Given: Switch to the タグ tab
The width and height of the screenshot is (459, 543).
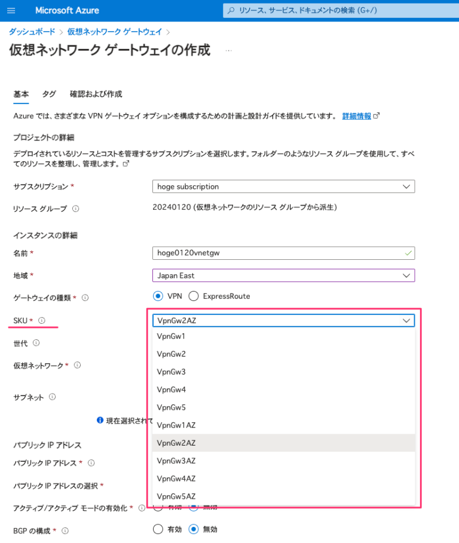Looking at the screenshot, I should point(49,94).
